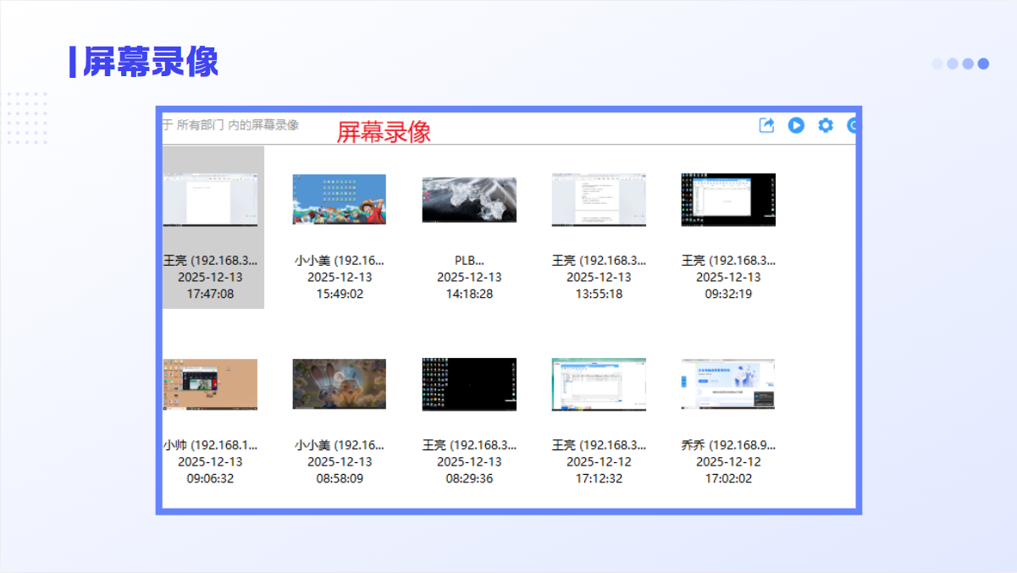1017x573 pixels.
Task: Click the export recording icon
Action: coord(766,125)
